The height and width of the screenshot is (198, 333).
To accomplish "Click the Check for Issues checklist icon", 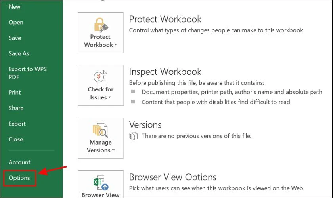I will (x=100, y=77).
